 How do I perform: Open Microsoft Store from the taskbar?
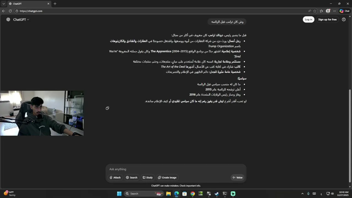click(x=185, y=194)
